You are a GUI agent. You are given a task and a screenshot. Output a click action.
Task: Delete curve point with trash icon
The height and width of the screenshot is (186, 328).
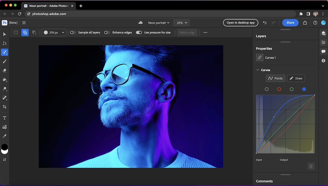311,166
